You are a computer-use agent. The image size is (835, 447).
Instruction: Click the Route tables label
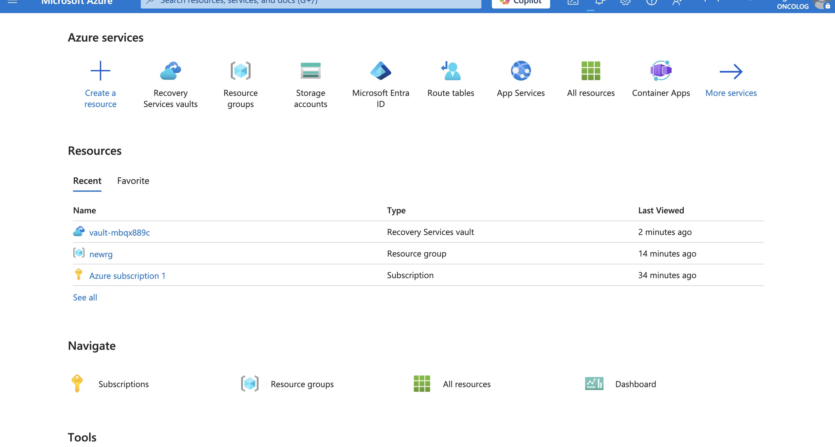[451, 93]
